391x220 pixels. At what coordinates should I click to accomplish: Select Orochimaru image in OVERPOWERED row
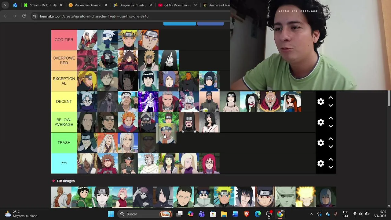click(x=169, y=61)
